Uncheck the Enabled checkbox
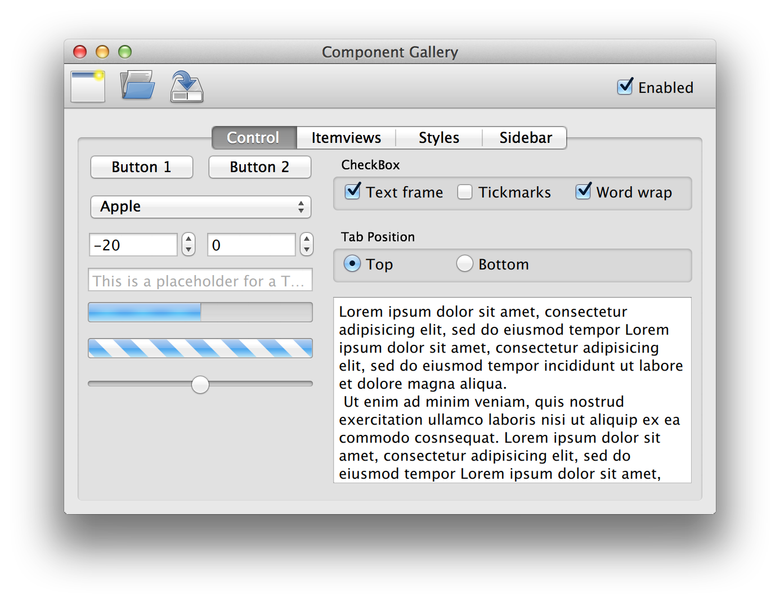 tap(625, 87)
